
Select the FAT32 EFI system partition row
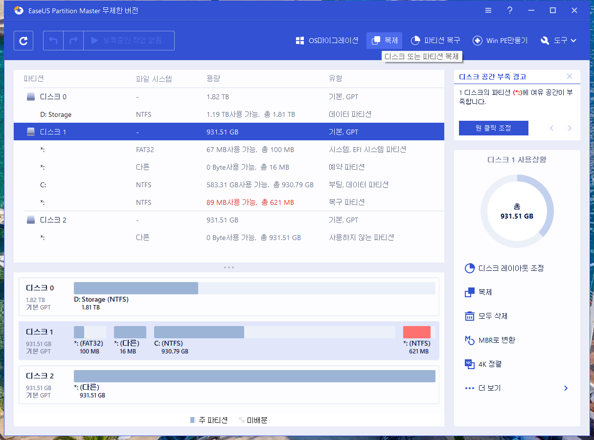pos(229,150)
